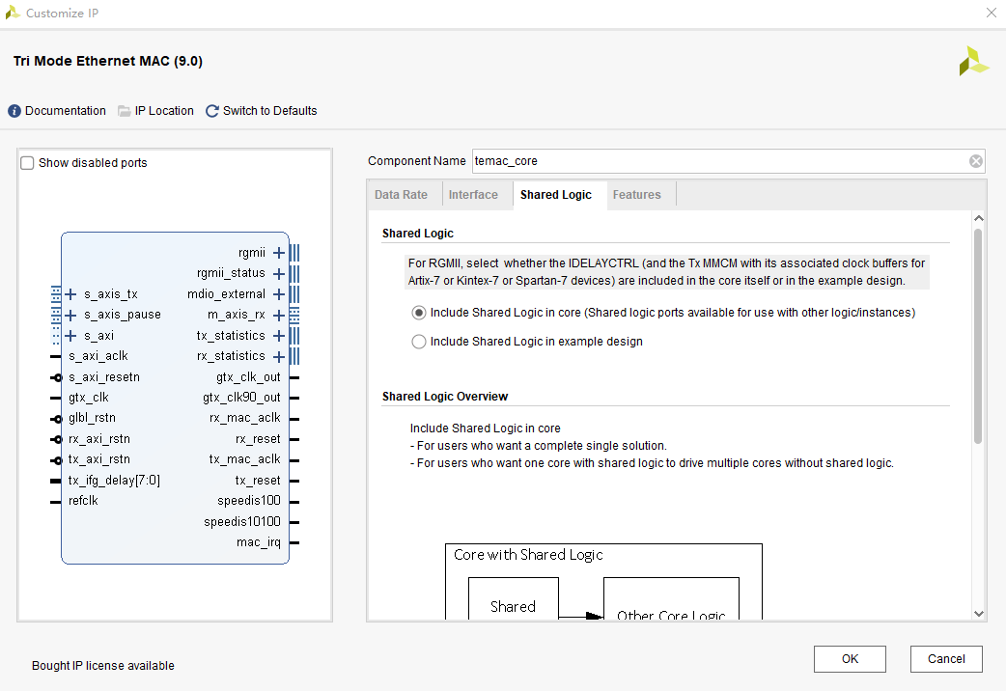Click the scroll down arrow of the settings panel
The height and width of the screenshot is (691, 1006).
click(x=978, y=614)
